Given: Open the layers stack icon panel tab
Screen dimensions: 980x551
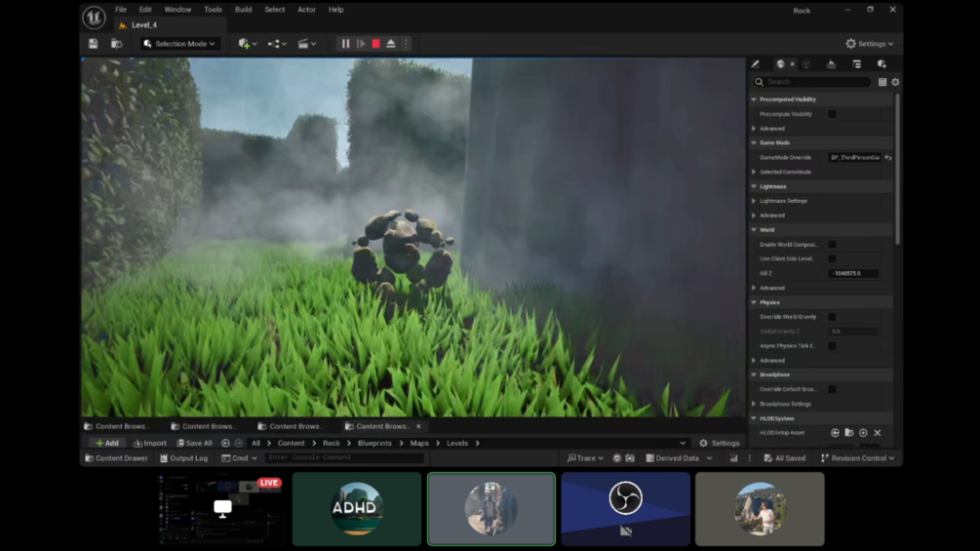Looking at the screenshot, I should click(x=831, y=64).
